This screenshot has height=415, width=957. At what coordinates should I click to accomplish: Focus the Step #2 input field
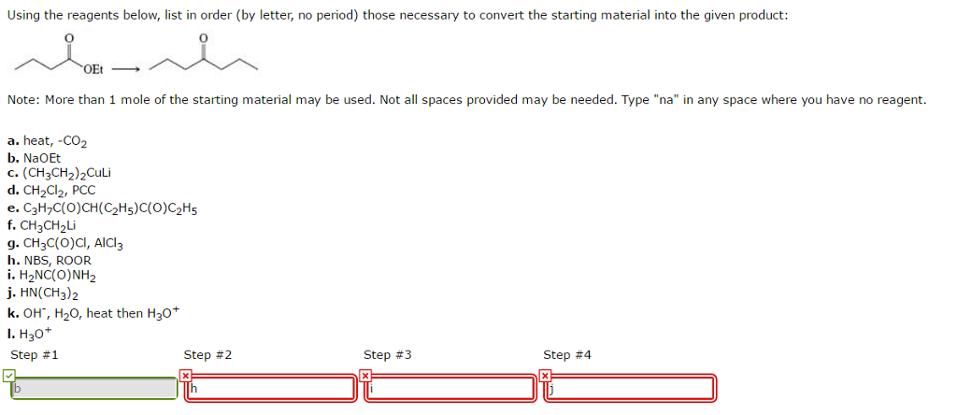(x=272, y=388)
